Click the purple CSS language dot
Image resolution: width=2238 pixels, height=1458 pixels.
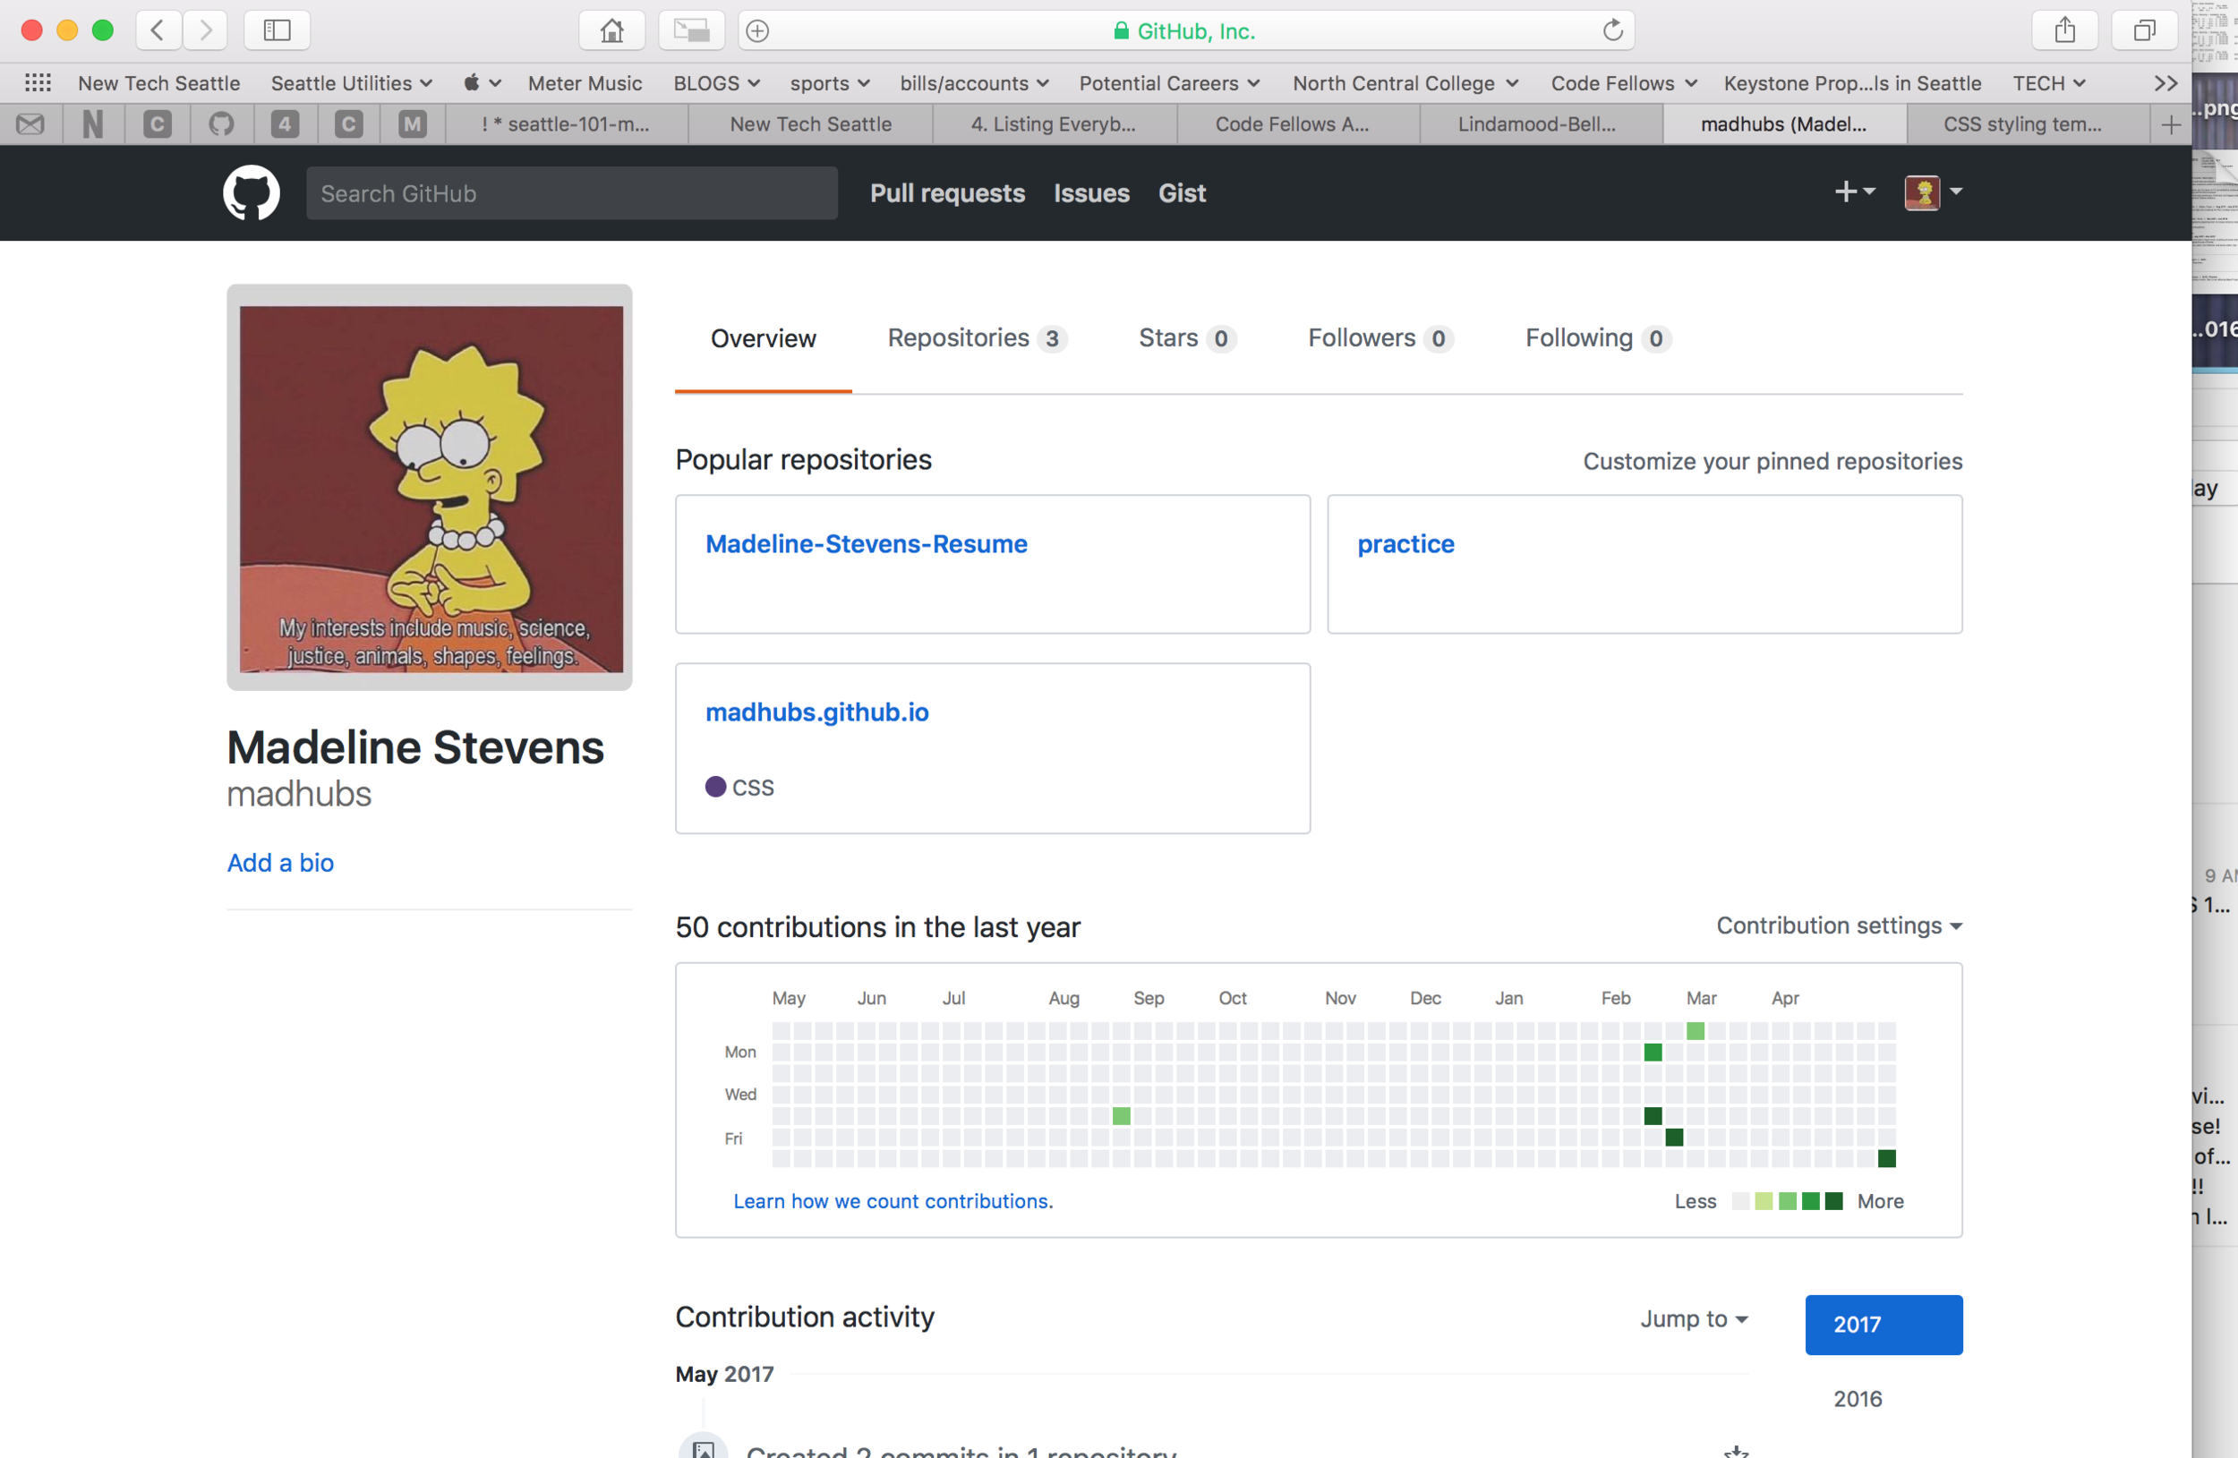[715, 786]
